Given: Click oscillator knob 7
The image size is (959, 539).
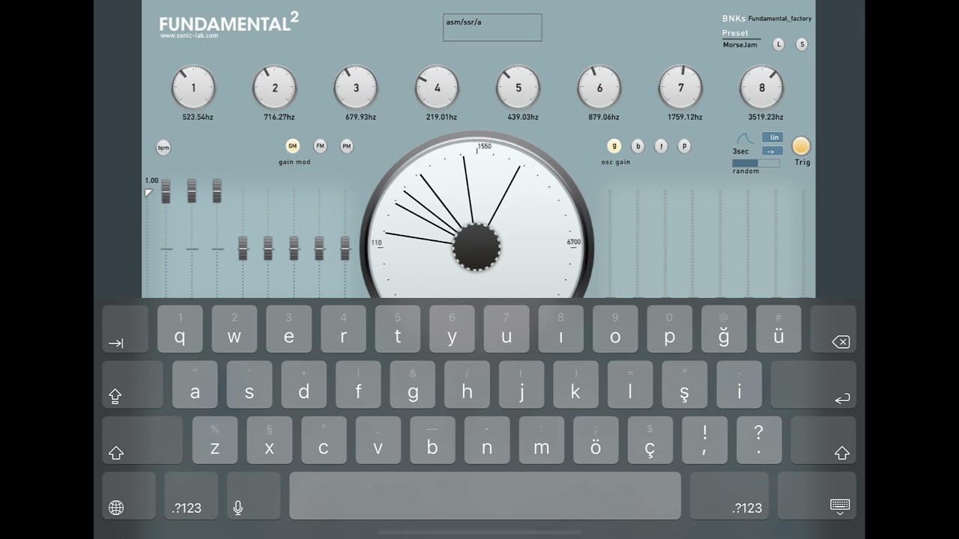Looking at the screenshot, I should tap(680, 88).
